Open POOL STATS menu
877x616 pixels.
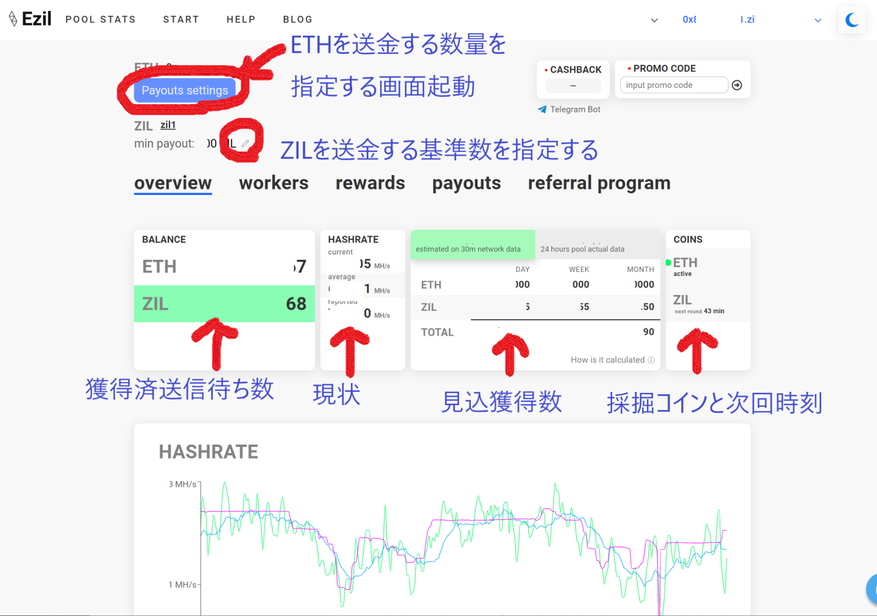[x=100, y=19]
